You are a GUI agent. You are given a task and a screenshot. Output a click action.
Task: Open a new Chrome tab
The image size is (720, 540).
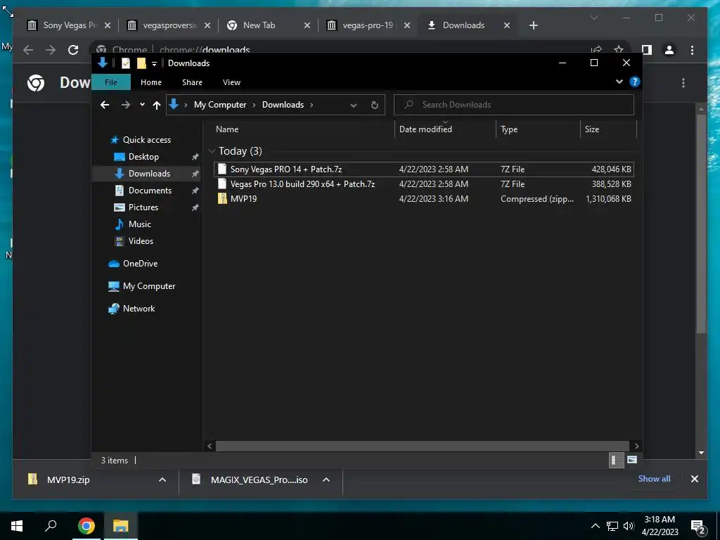tap(533, 25)
